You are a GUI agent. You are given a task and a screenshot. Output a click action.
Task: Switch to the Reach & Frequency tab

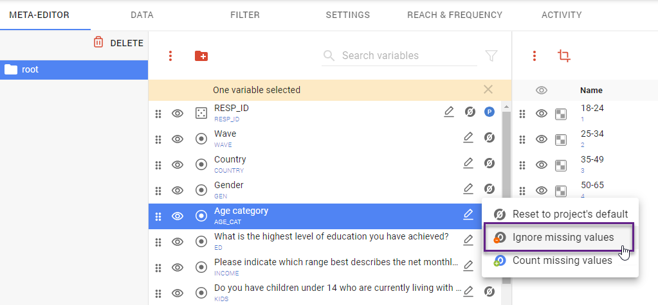pos(455,15)
